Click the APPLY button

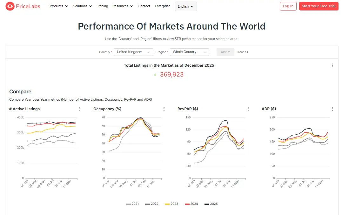click(x=225, y=52)
